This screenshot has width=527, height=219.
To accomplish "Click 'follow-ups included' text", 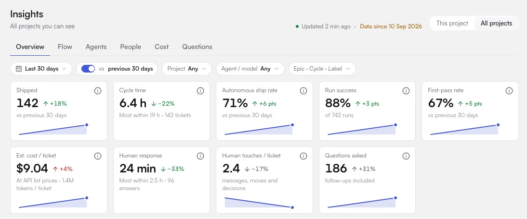I will point(350,181).
